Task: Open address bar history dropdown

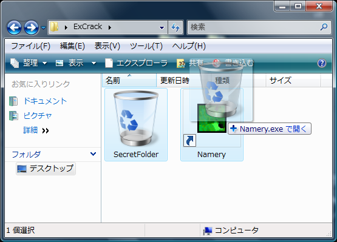Action: 162,27
